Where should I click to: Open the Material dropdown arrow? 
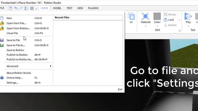145,26
